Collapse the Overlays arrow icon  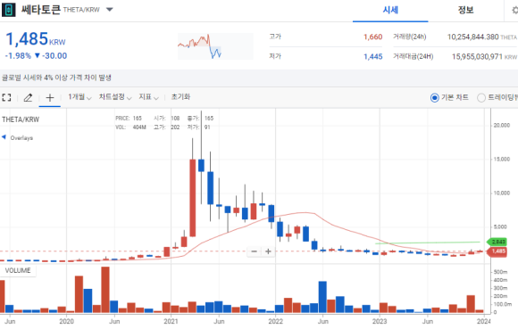(4, 137)
